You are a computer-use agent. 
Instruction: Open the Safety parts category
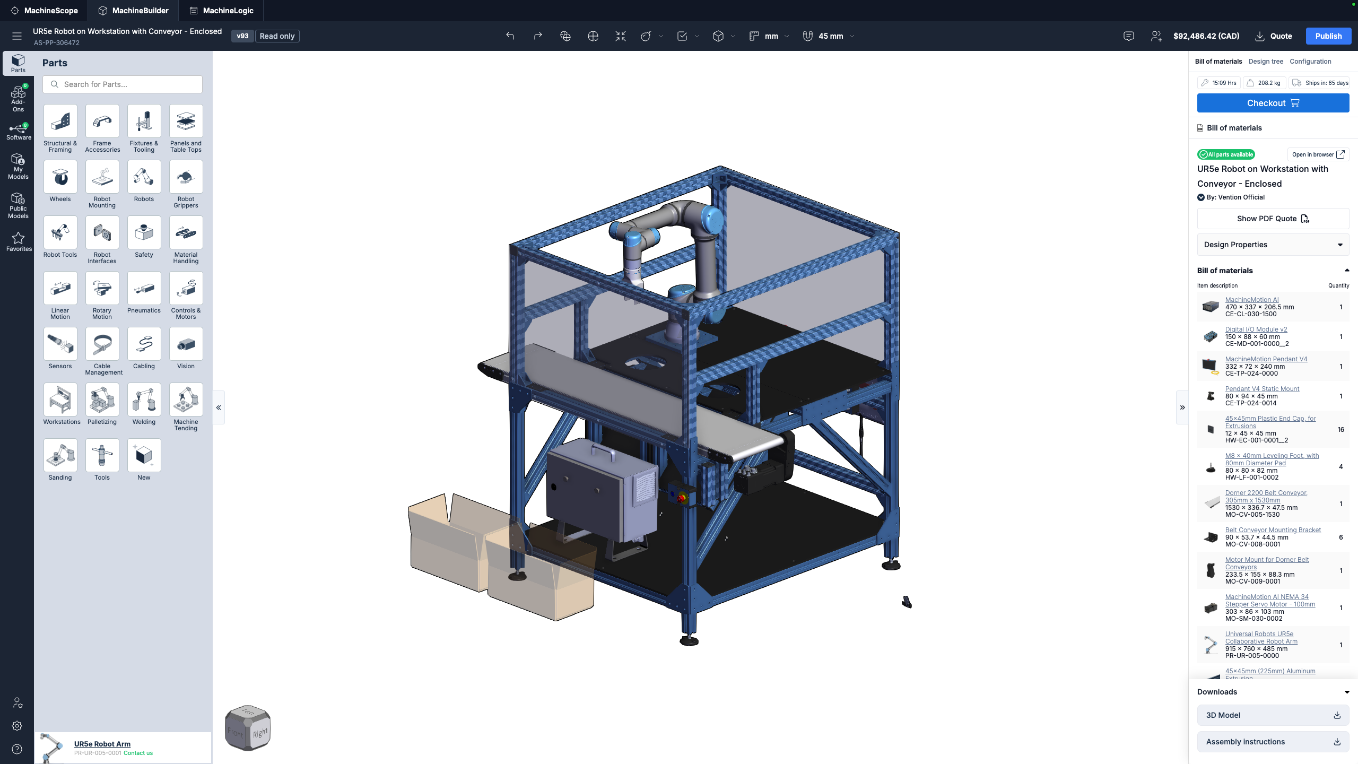coord(144,237)
